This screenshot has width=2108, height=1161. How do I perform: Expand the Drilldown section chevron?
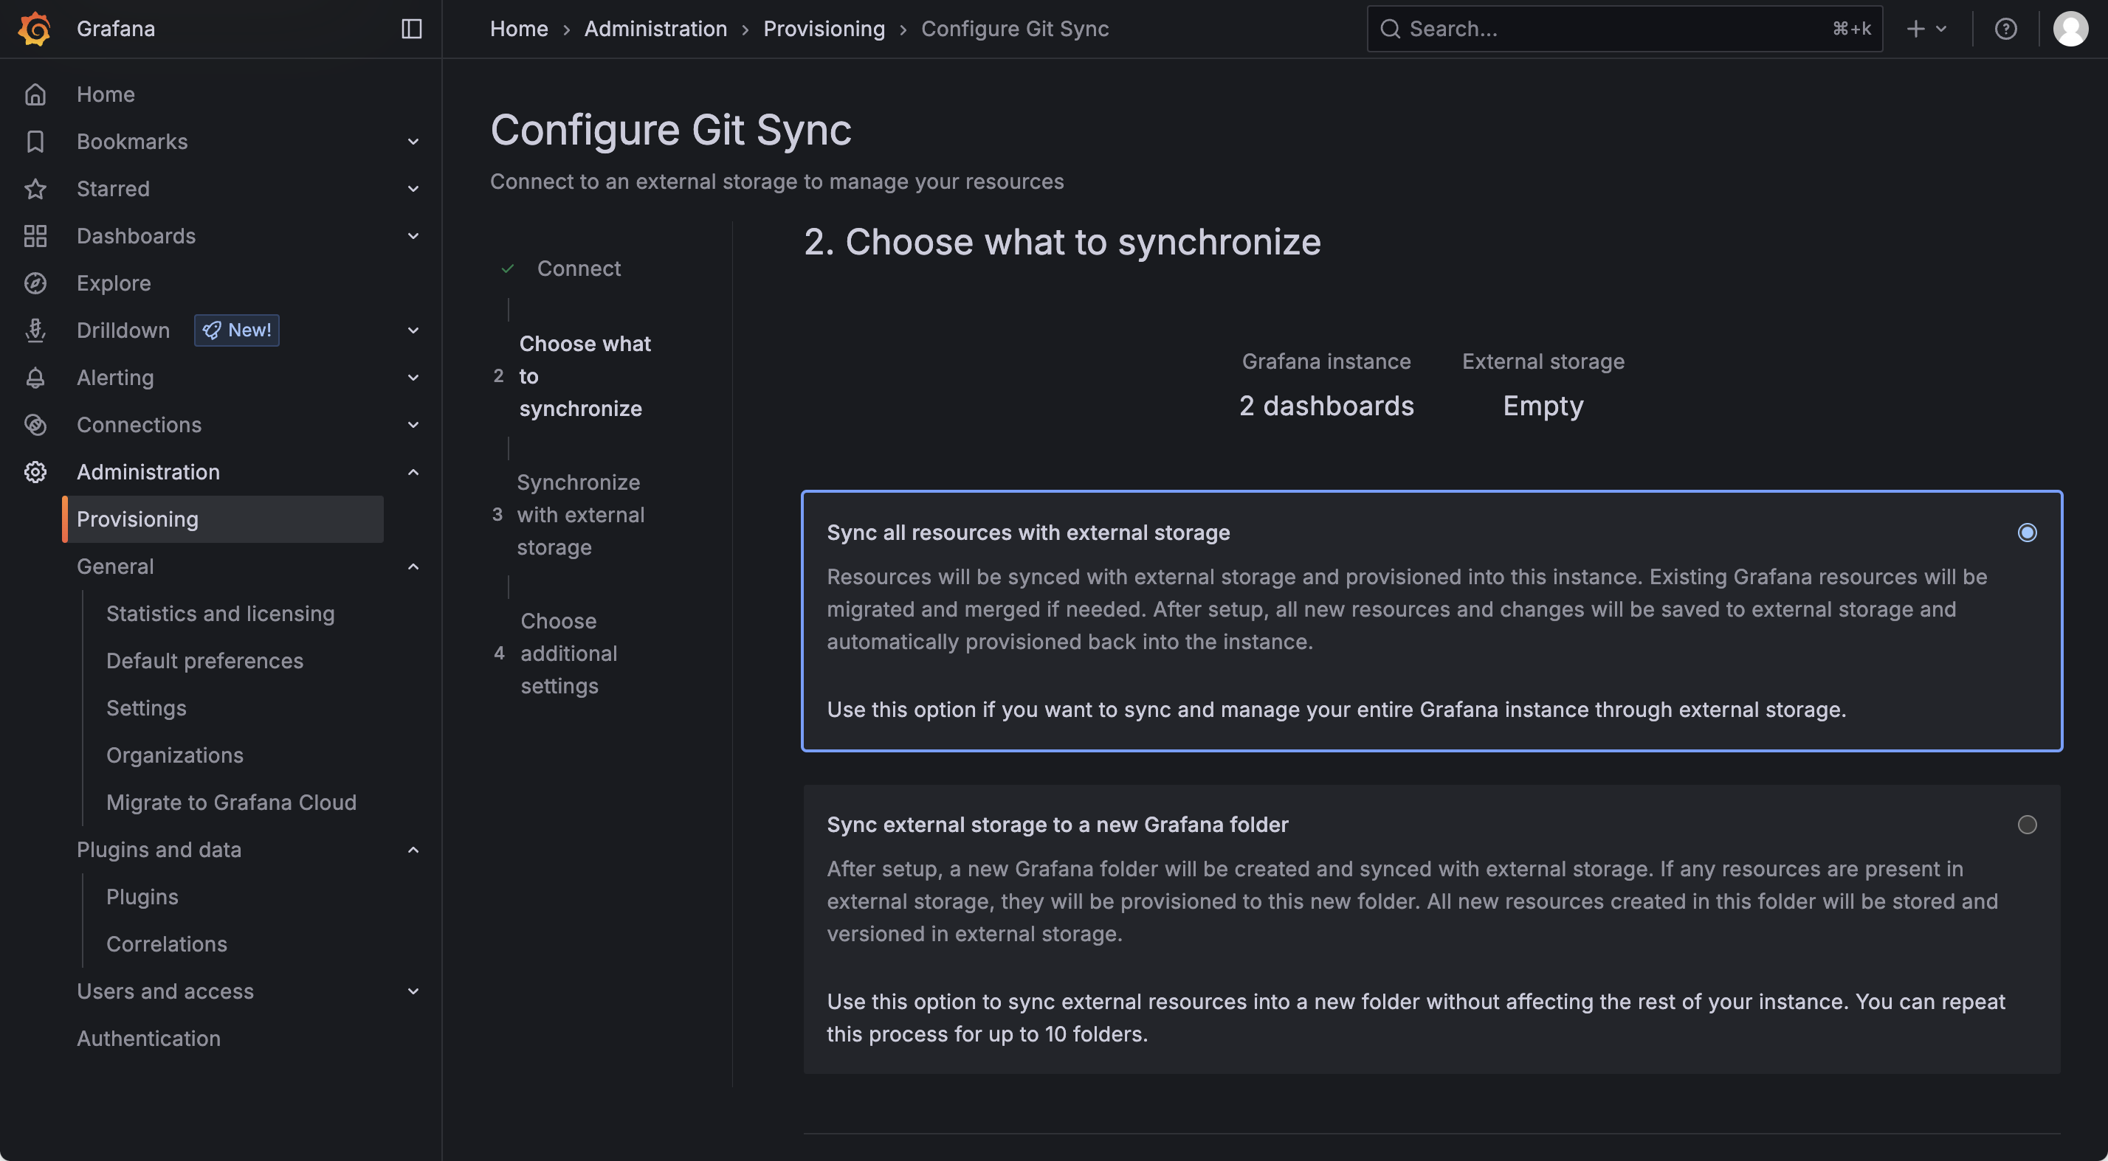(x=413, y=330)
